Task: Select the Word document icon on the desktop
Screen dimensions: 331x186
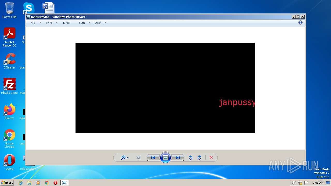Action: [x=48, y=8]
